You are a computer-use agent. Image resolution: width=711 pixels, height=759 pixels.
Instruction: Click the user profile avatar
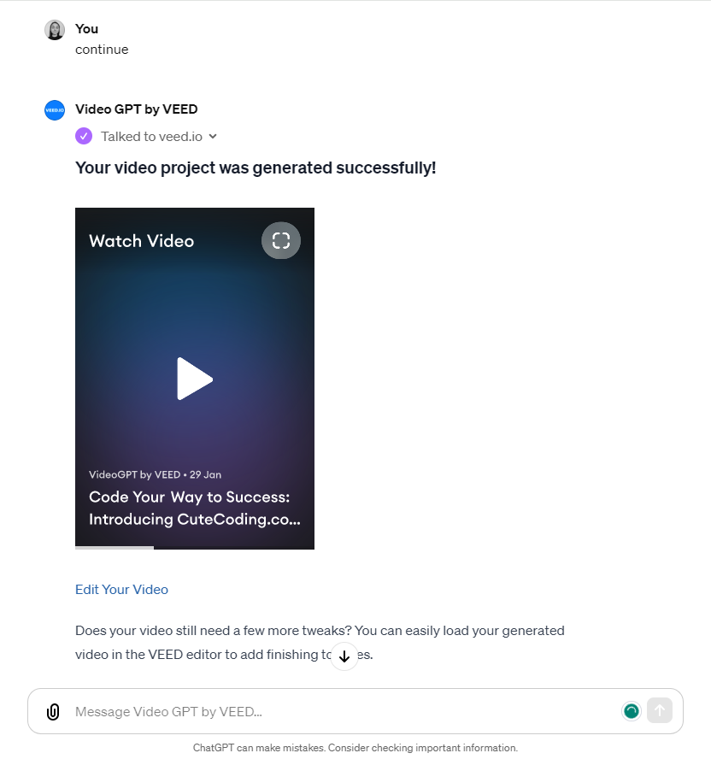pyautogui.click(x=55, y=30)
